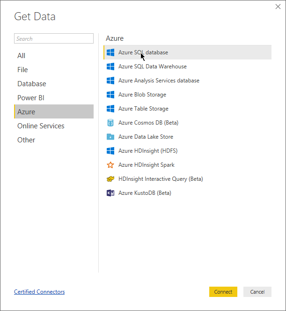Viewport: 286px width, 311px height.
Task: Click the Azure Cosmos DB cylinder icon
Action: point(110,123)
